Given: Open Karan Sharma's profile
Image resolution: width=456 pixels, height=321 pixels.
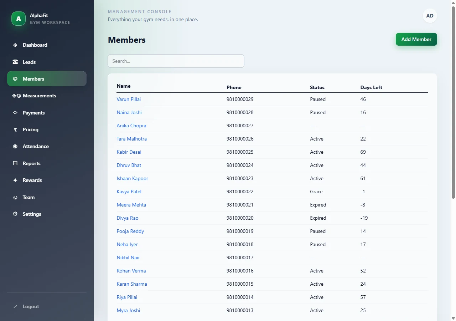Looking at the screenshot, I should (132, 284).
